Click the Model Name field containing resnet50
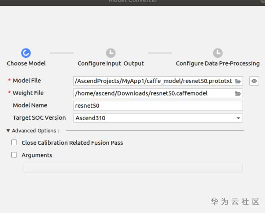The width and height of the screenshot is (265, 213). point(158,106)
